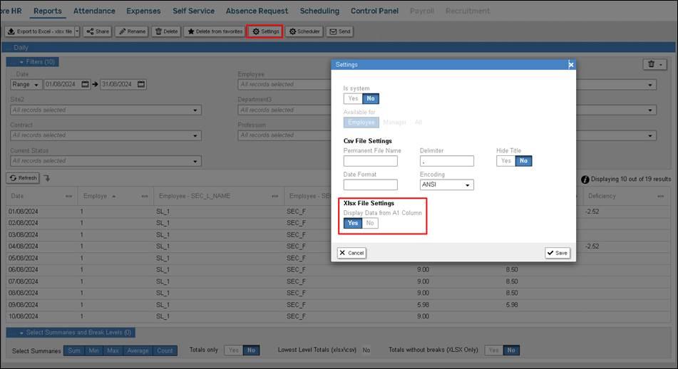Open the Control Panel tab
This screenshot has width=678, height=369.
[374, 11]
